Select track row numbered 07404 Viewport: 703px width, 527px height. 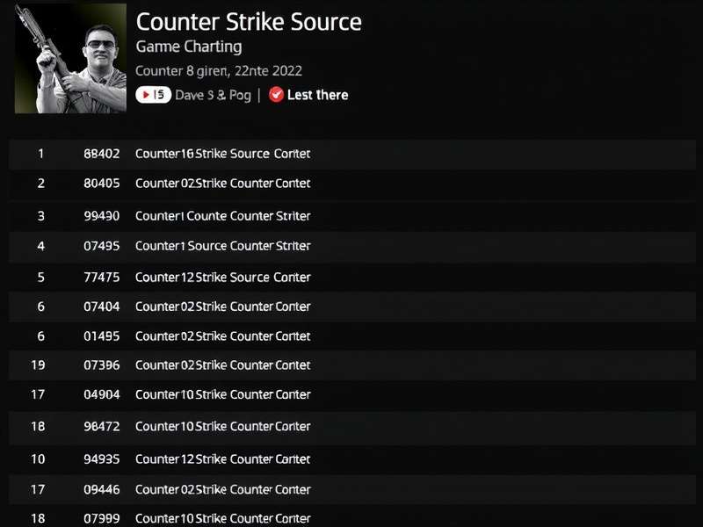click(352, 307)
